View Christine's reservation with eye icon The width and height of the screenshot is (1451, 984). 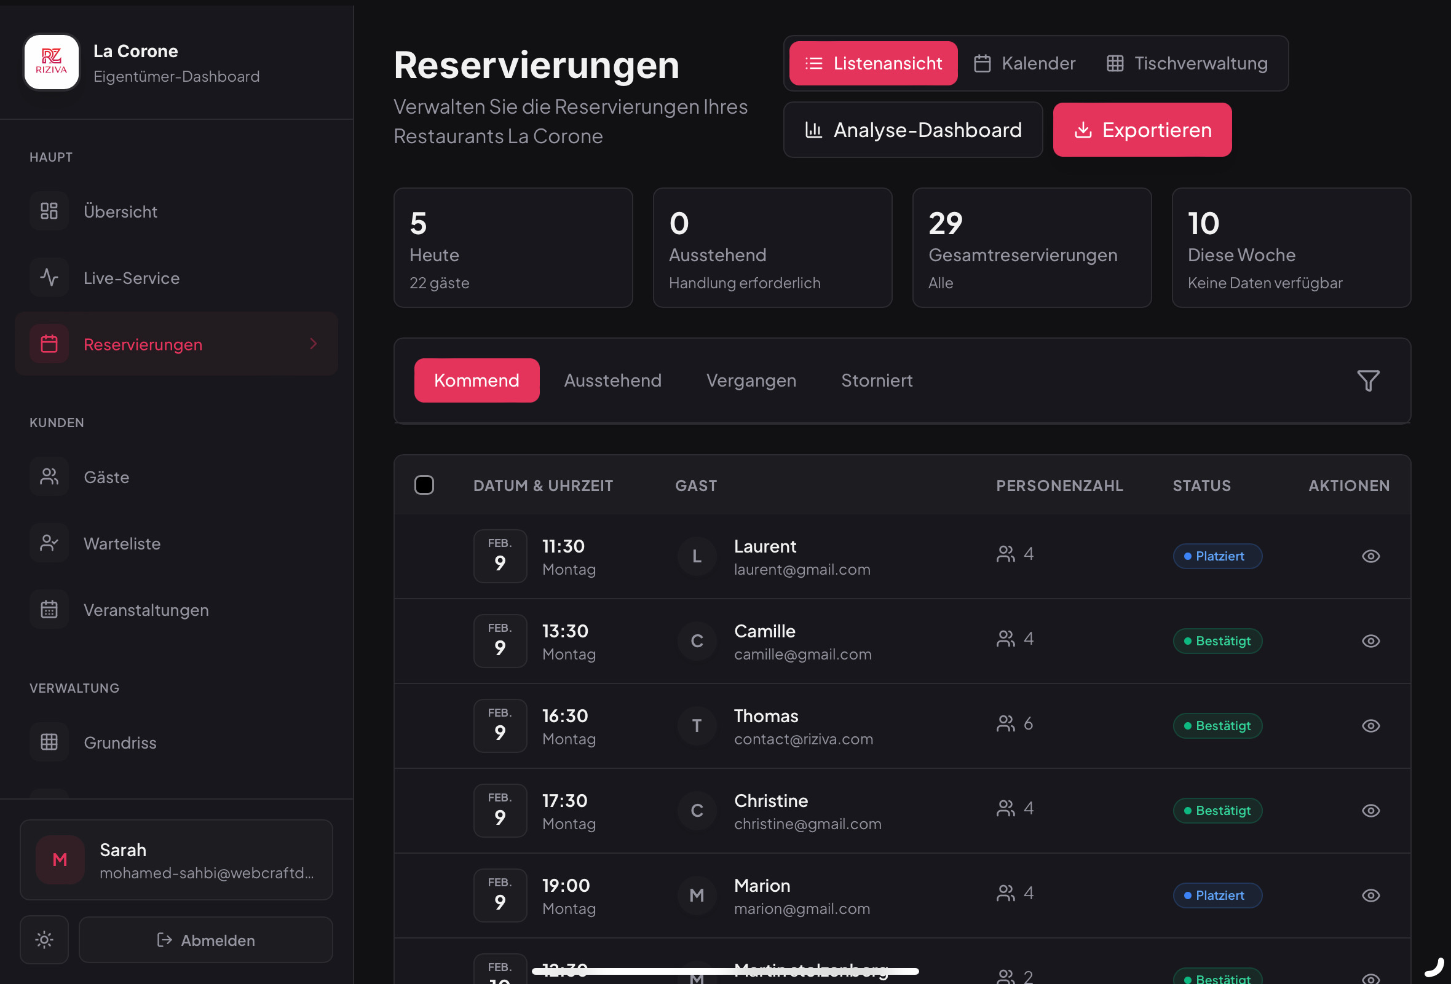1370,811
